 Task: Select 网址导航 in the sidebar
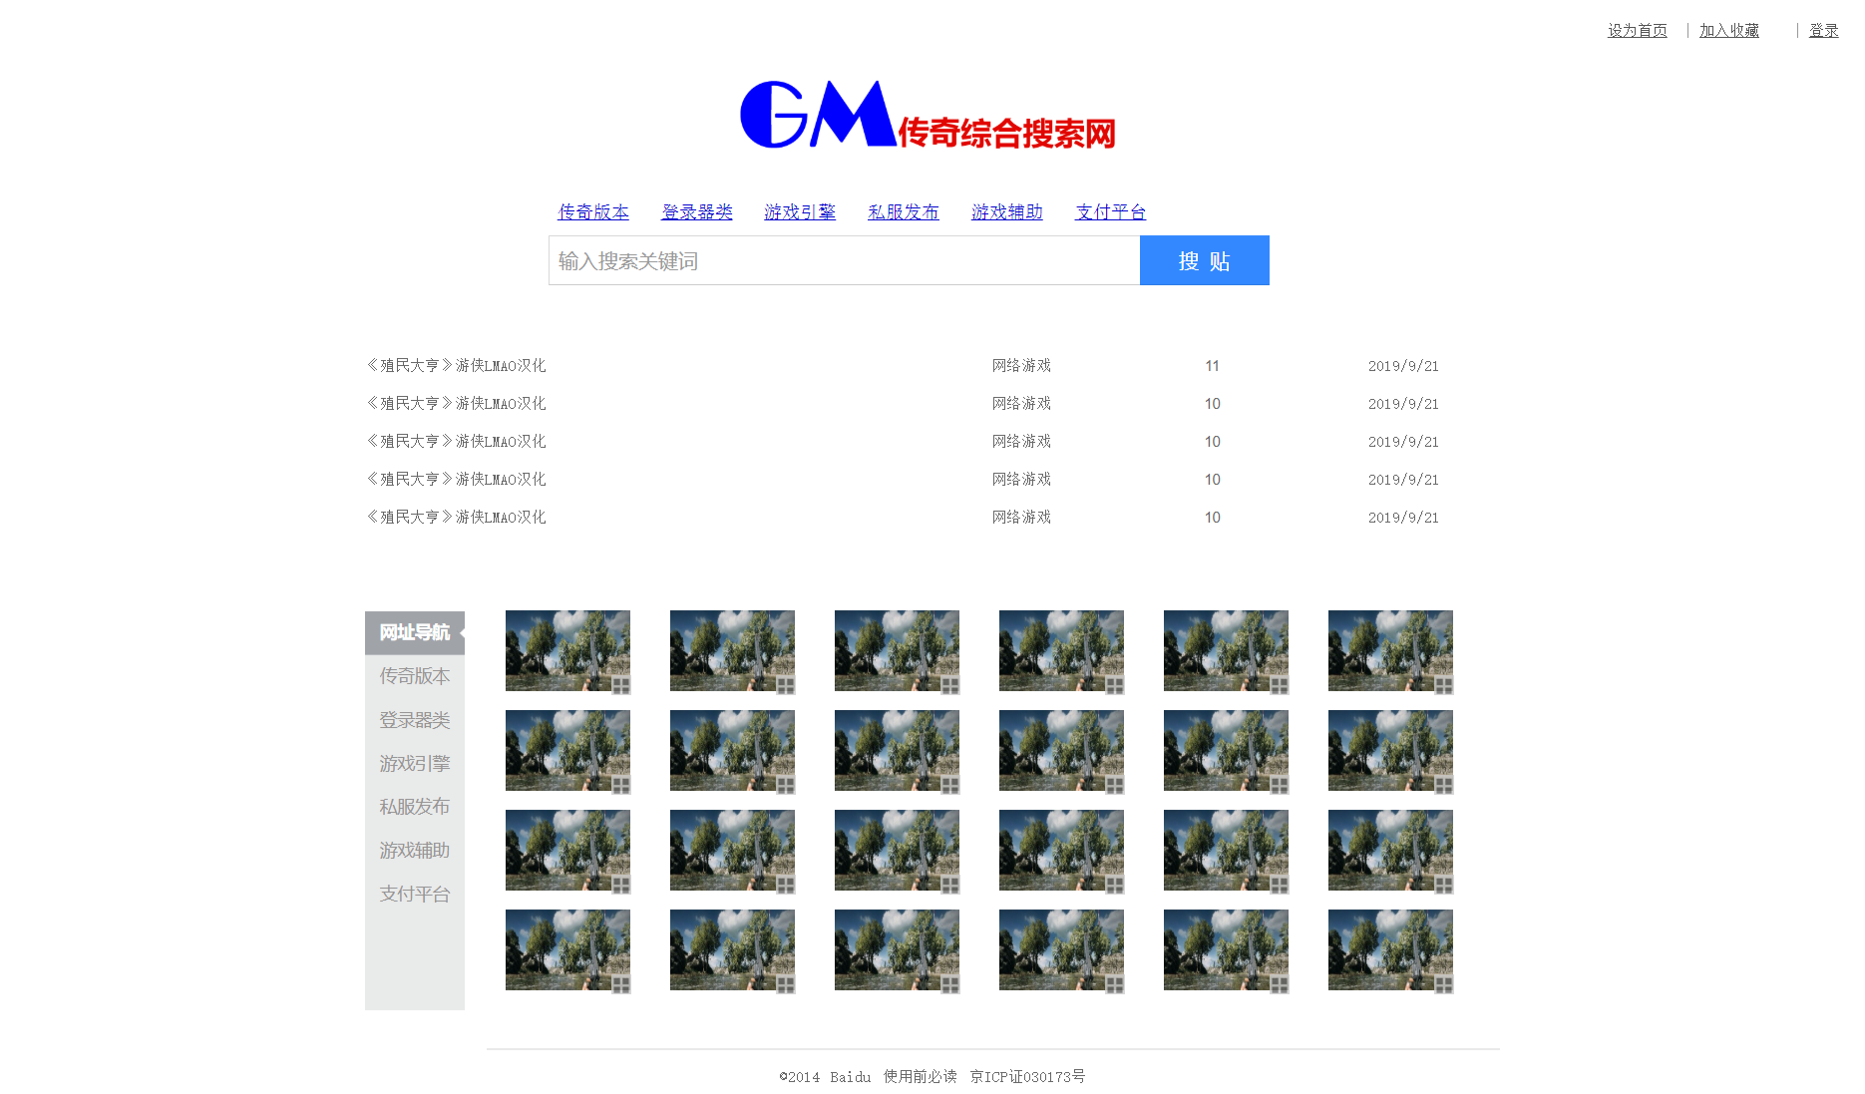click(x=413, y=632)
